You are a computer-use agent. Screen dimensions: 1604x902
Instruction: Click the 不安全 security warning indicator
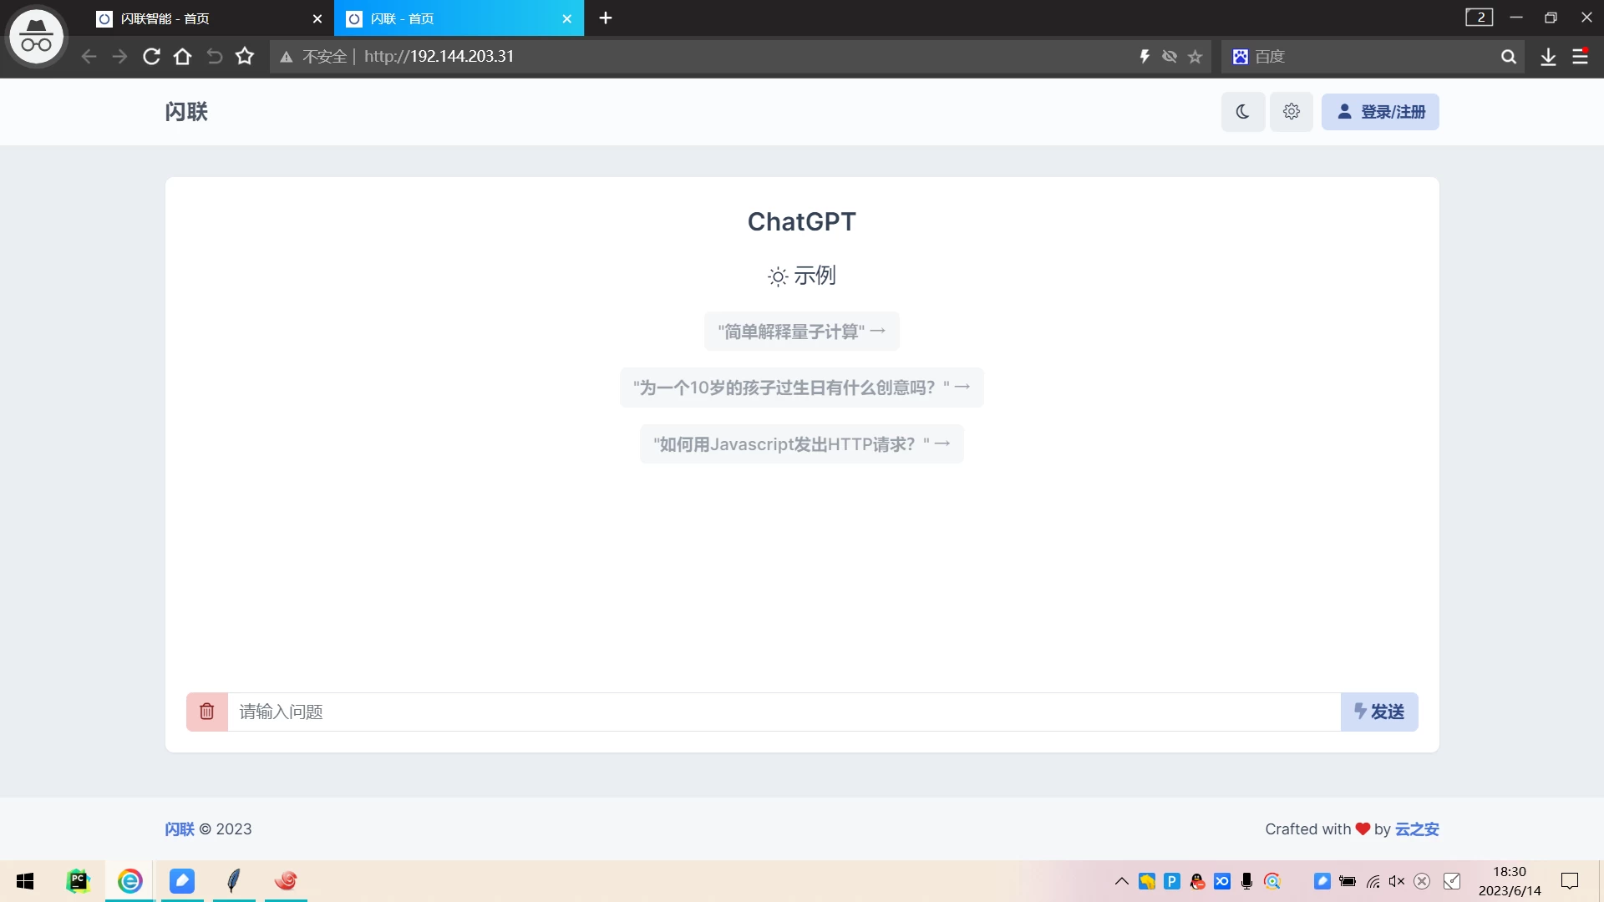pos(314,57)
